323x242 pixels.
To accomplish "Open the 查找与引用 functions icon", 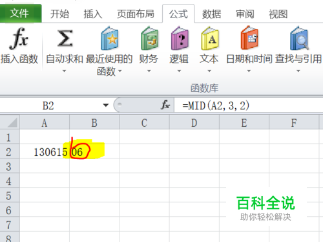I will [299, 38].
